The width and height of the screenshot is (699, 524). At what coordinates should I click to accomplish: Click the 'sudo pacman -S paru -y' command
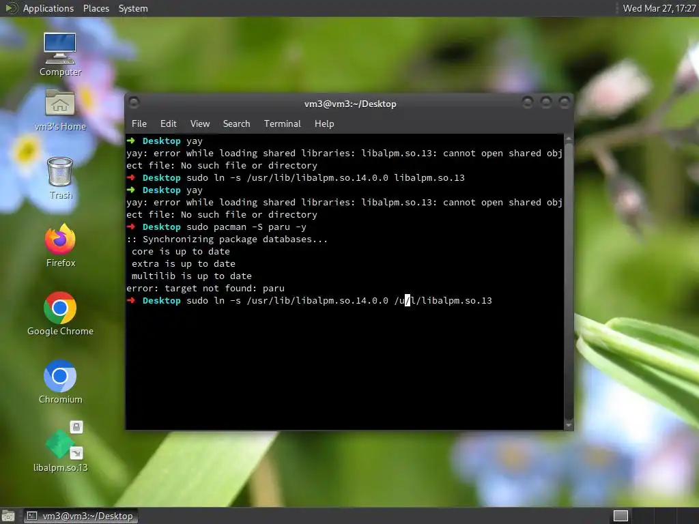[246, 227]
